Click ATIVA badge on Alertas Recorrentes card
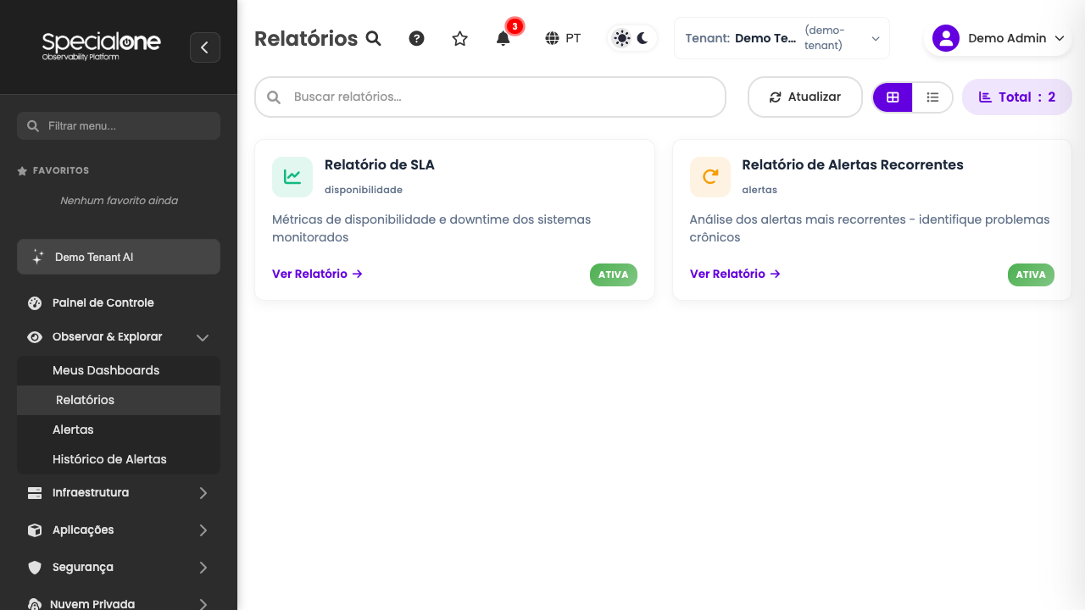1085x610 pixels. coord(1031,274)
